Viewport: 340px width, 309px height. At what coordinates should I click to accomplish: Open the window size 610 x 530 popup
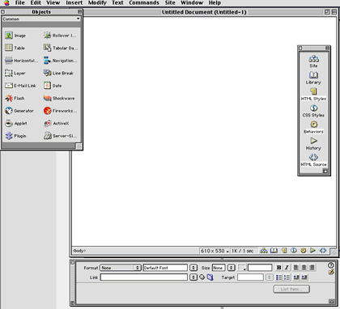tap(215, 251)
